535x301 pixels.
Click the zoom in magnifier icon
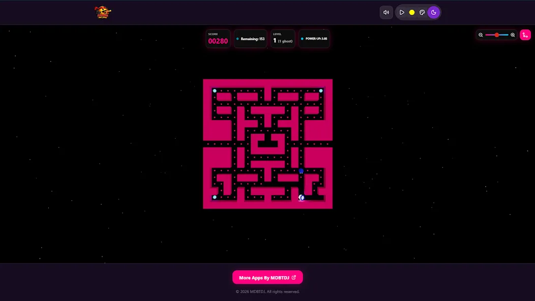pos(513,35)
